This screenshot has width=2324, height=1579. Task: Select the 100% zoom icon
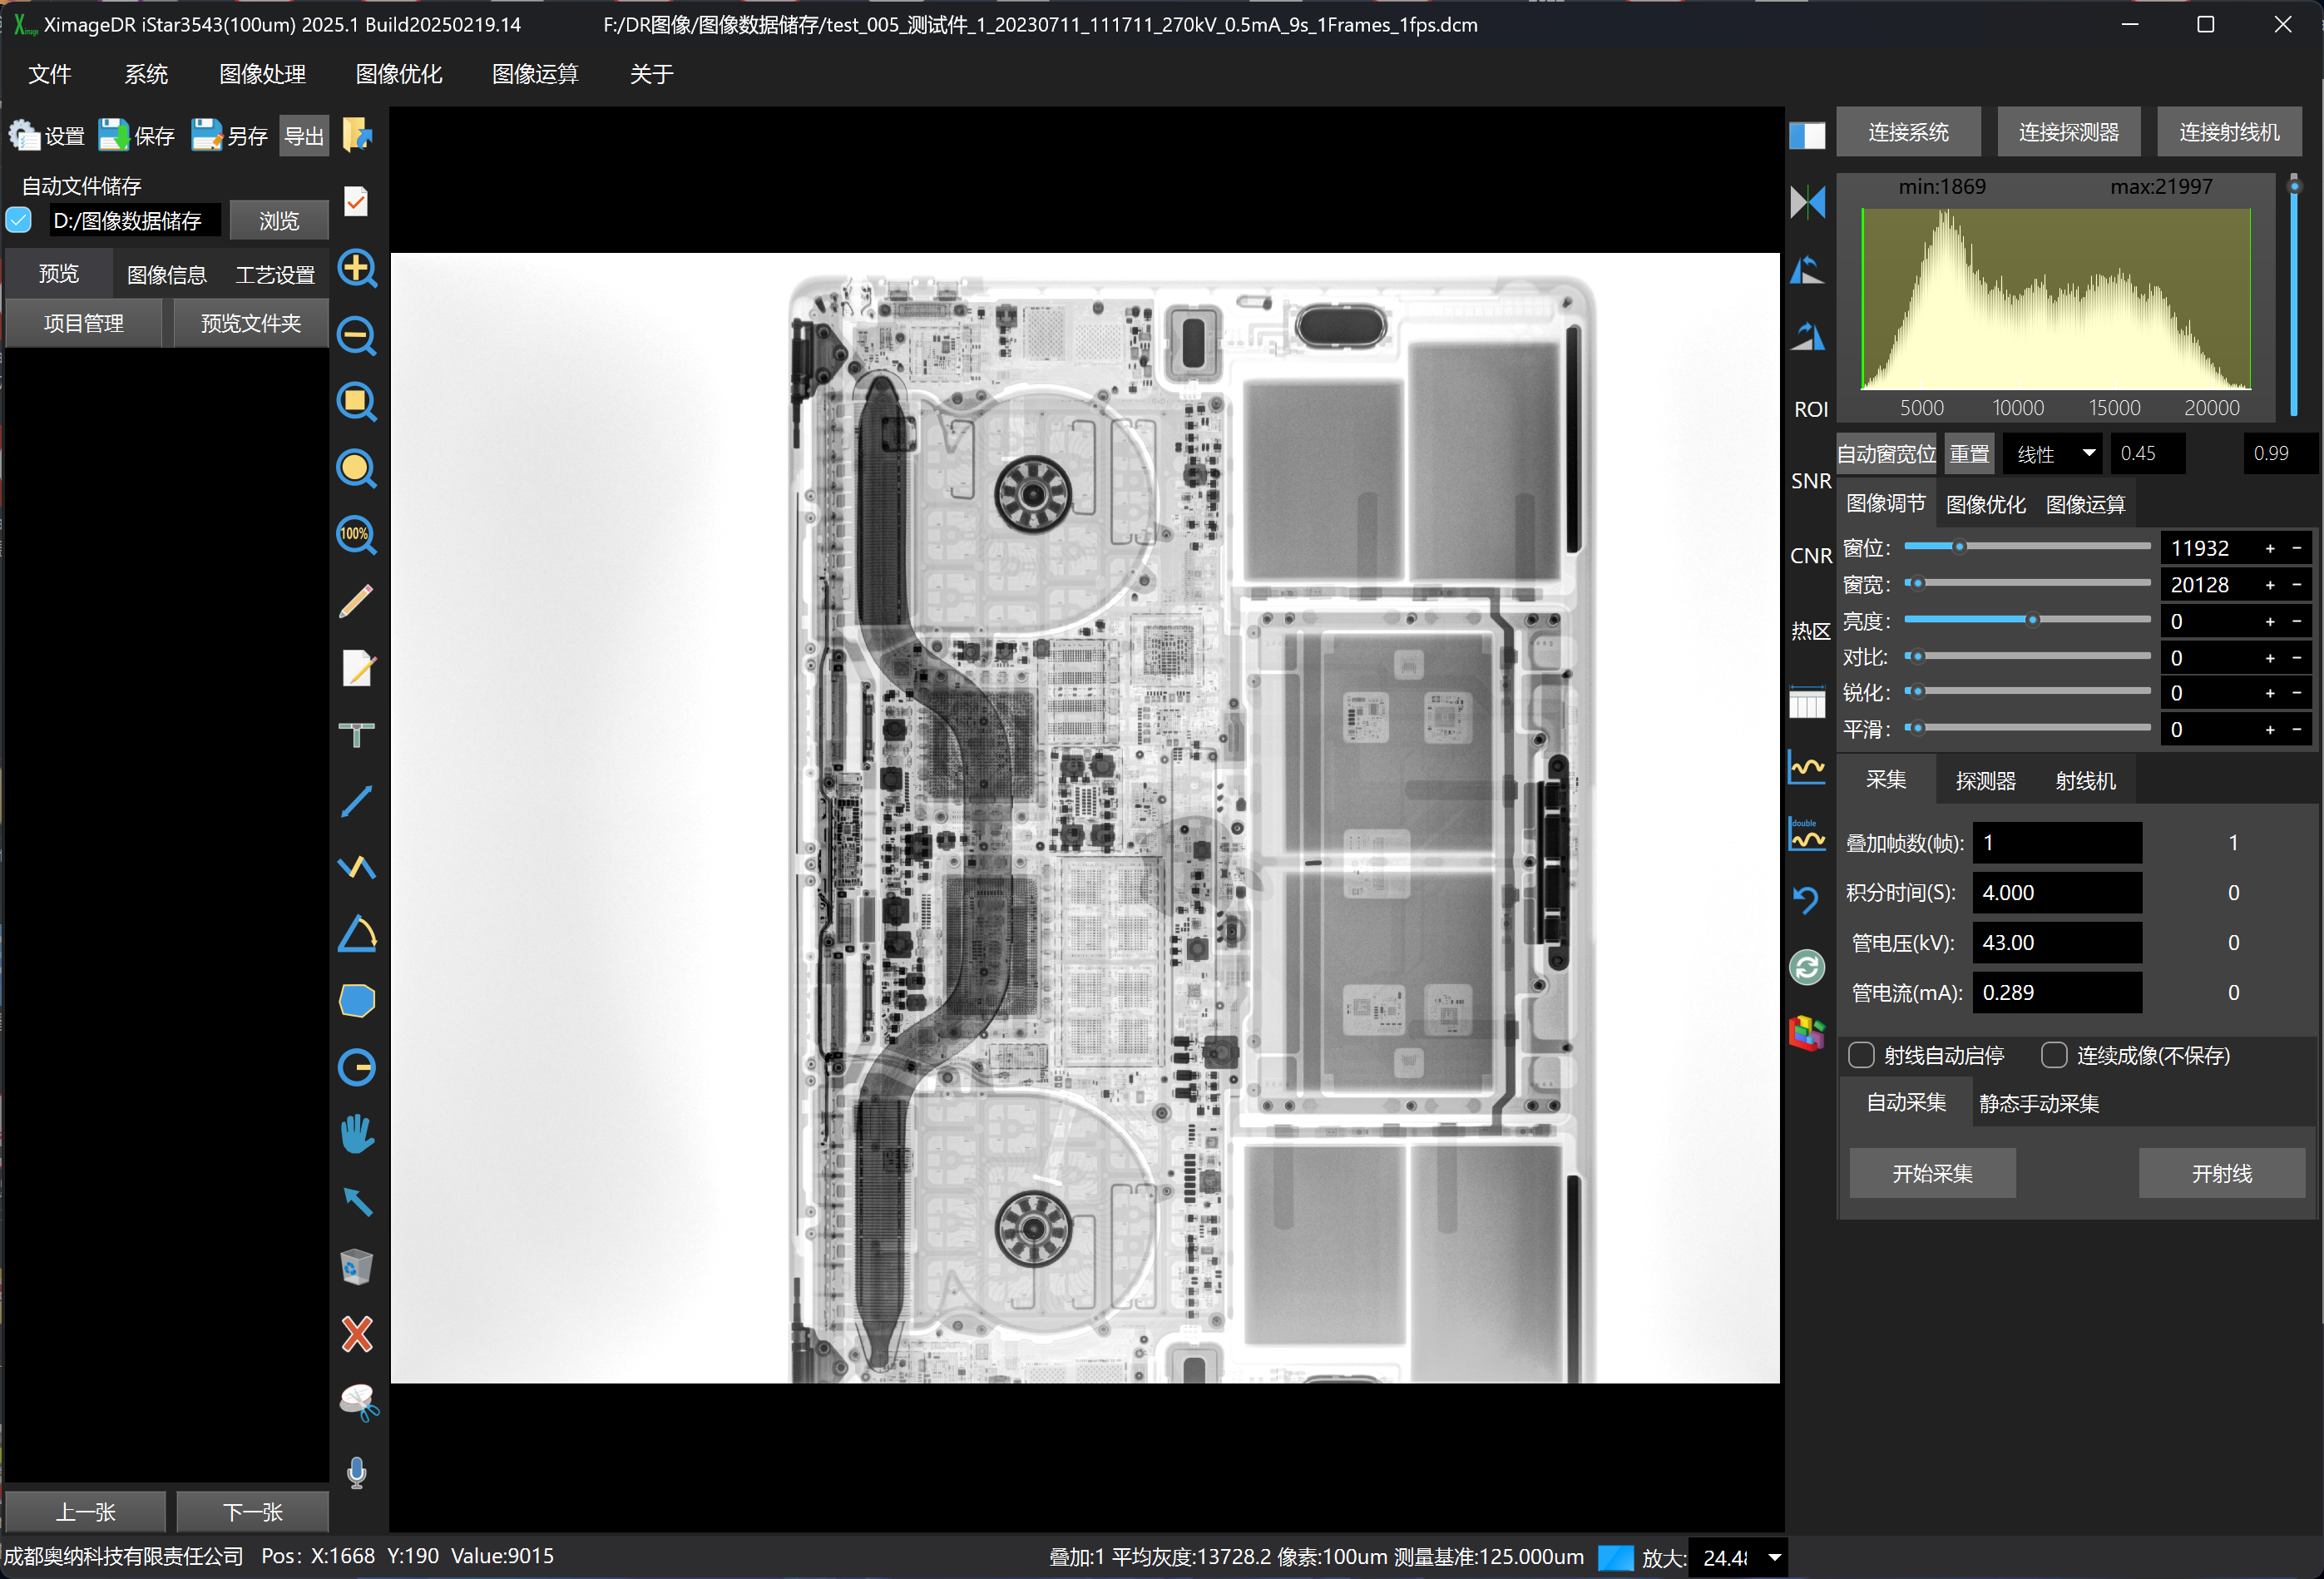point(357,535)
